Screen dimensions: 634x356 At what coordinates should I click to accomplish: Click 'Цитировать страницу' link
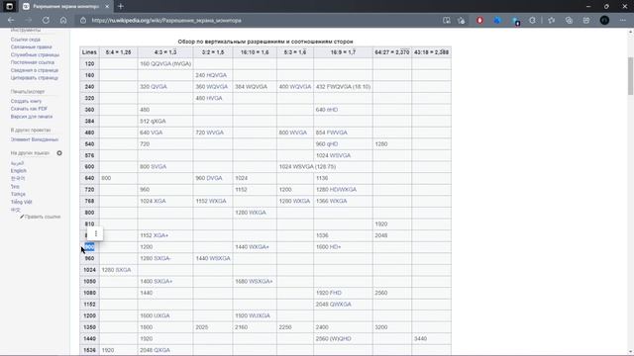pos(35,78)
